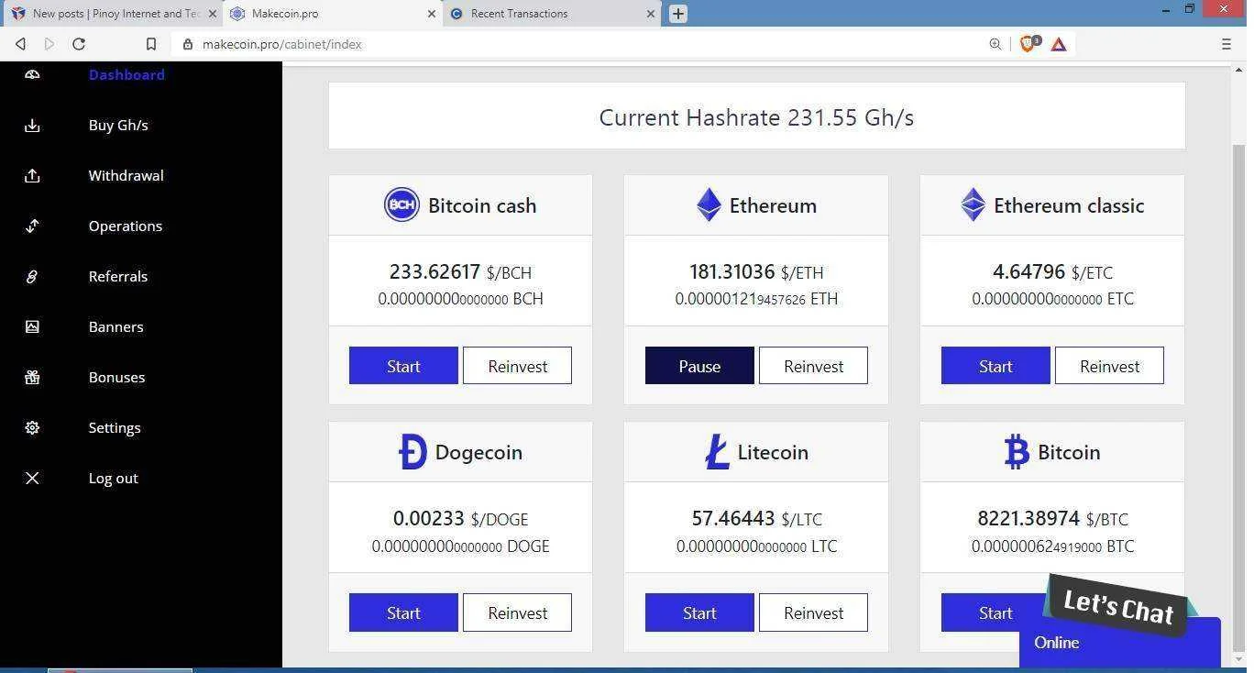Click the Litecoin L logo
This screenshot has width=1254, height=673.
717,452
